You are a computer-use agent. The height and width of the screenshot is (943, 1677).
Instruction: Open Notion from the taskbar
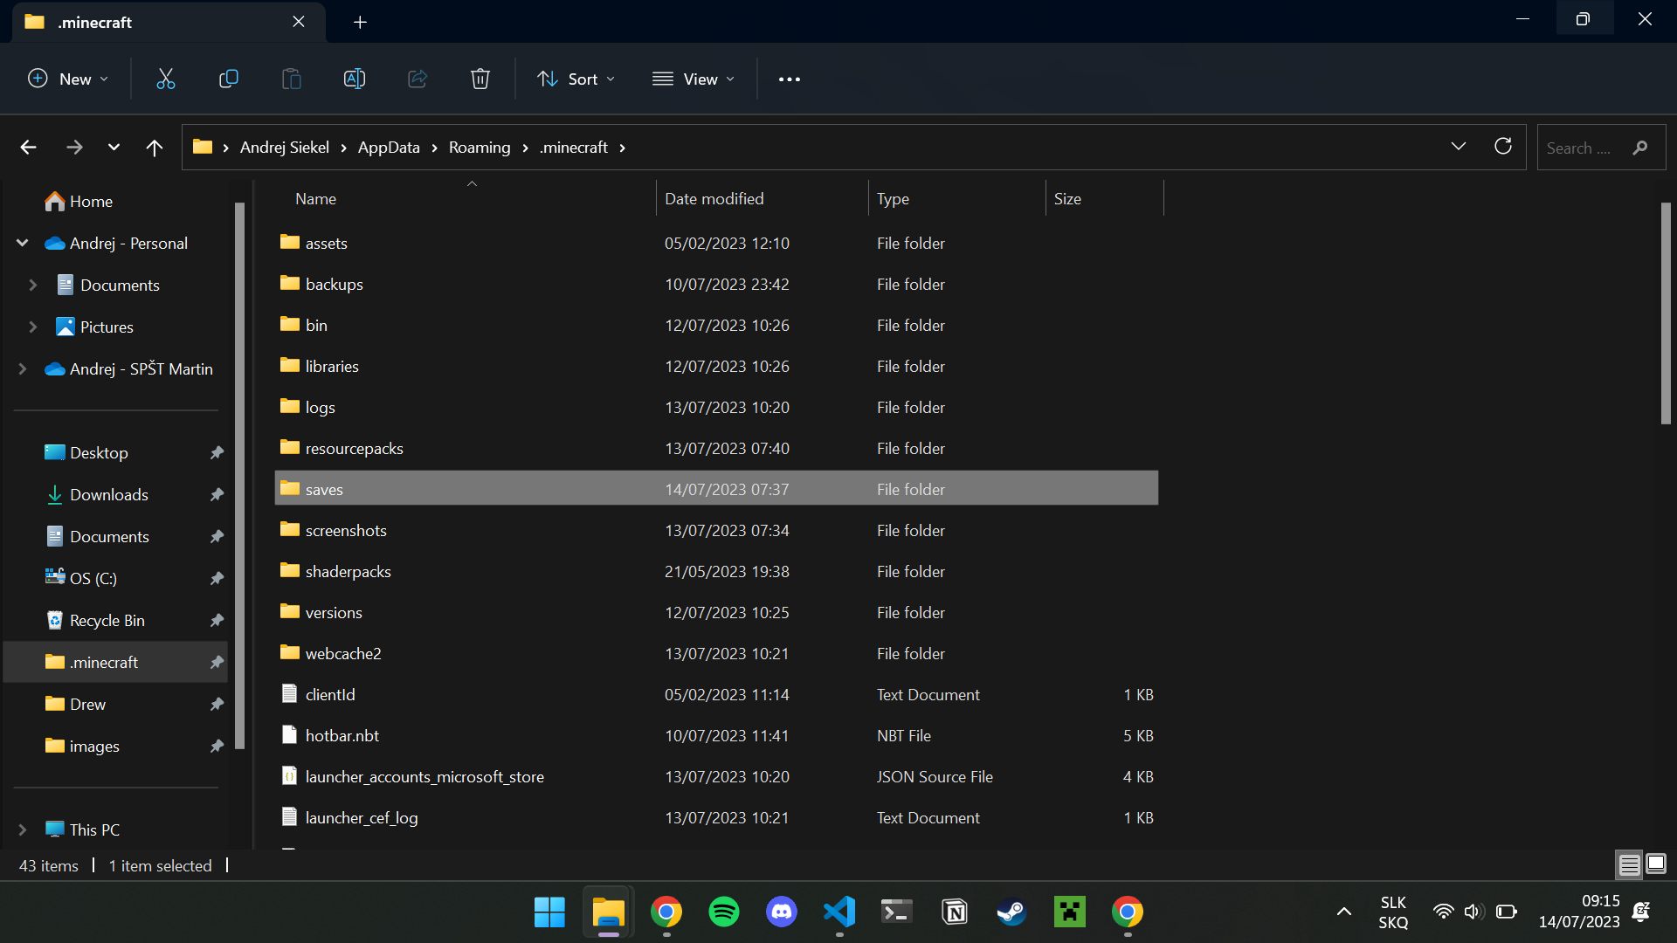coord(955,912)
